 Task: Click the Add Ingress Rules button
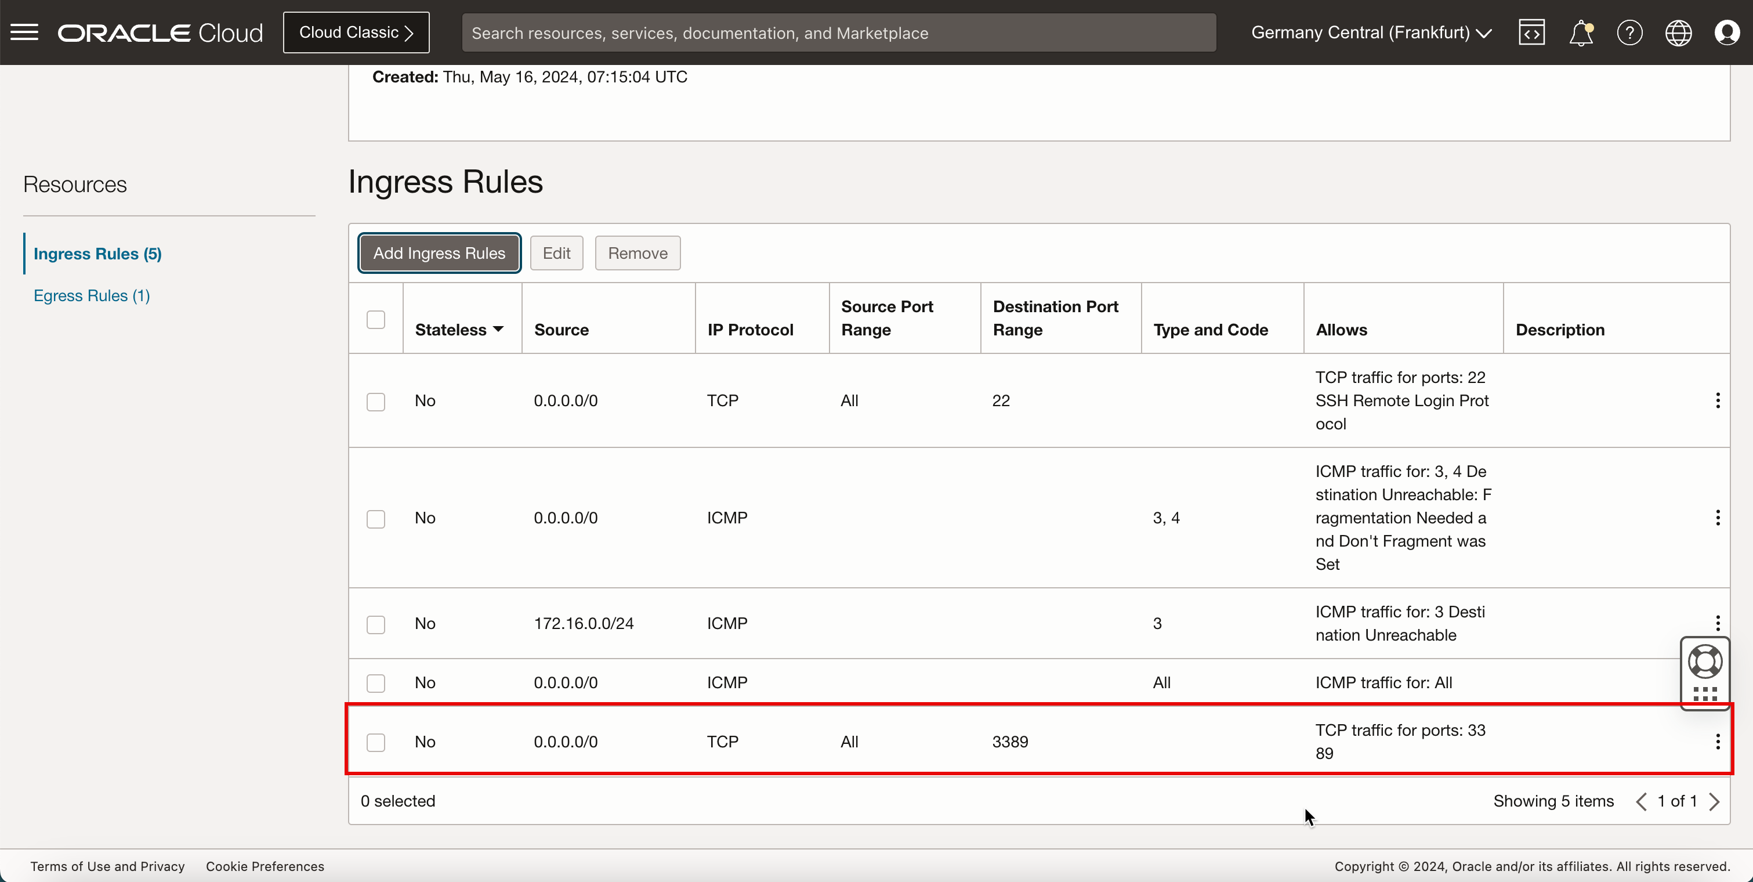(x=439, y=253)
